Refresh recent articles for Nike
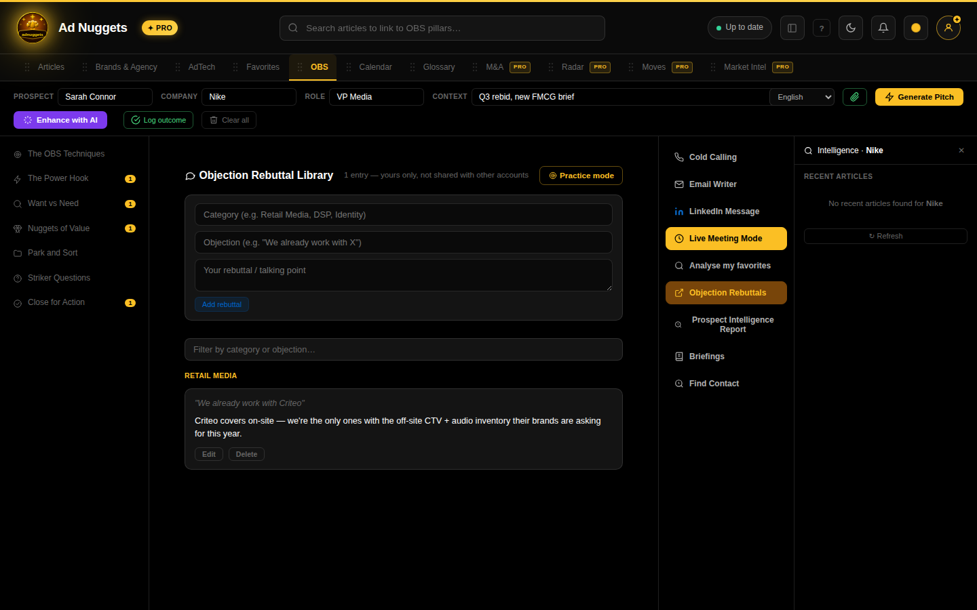Viewport: 977px width, 610px height. 885,236
